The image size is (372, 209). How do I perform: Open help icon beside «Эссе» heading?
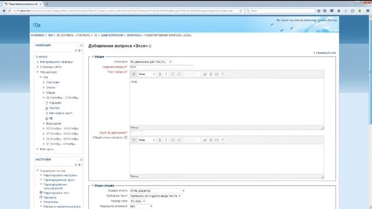(150, 46)
